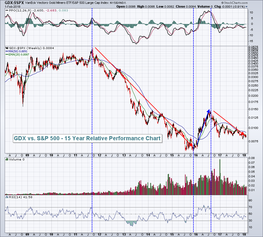Click the red arrowhead at the 2016 low

(191, 145)
